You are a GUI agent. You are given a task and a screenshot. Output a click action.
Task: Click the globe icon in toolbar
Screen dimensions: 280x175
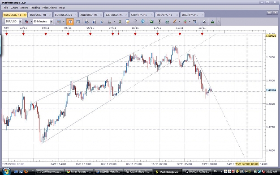click(142, 21)
